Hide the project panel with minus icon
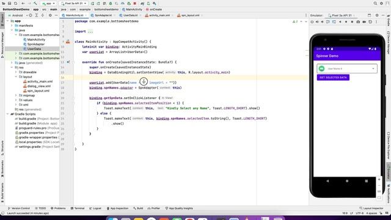The height and width of the screenshot is (220, 391). click(x=56, y=15)
